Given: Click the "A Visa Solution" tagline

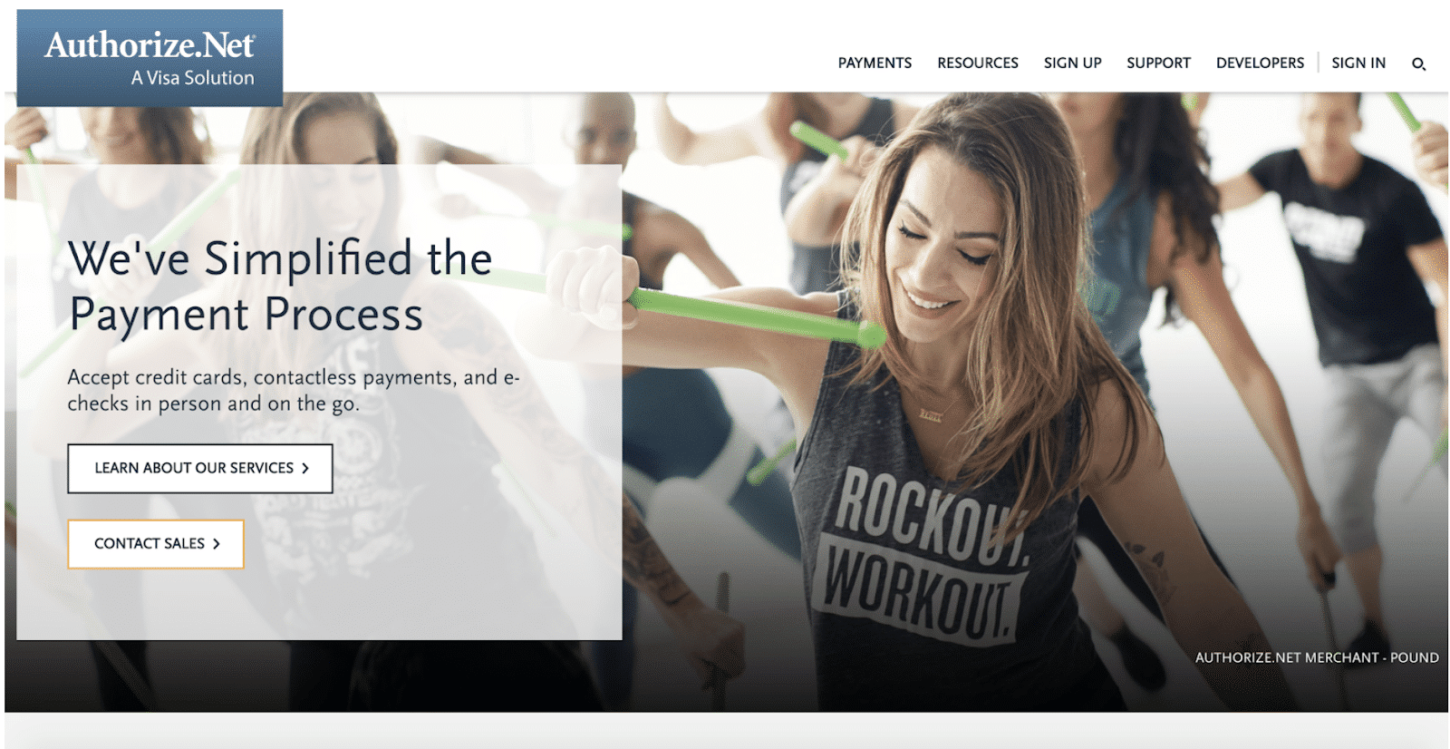Looking at the screenshot, I should pyautogui.click(x=192, y=78).
